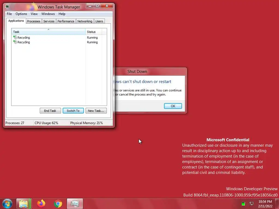The width and height of the screenshot is (279, 209).
Task: Switch to the Services tab
Action: (x=49, y=21)
